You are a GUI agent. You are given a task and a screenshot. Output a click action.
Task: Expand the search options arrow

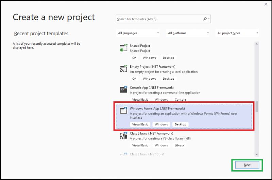tap(209, 19)
